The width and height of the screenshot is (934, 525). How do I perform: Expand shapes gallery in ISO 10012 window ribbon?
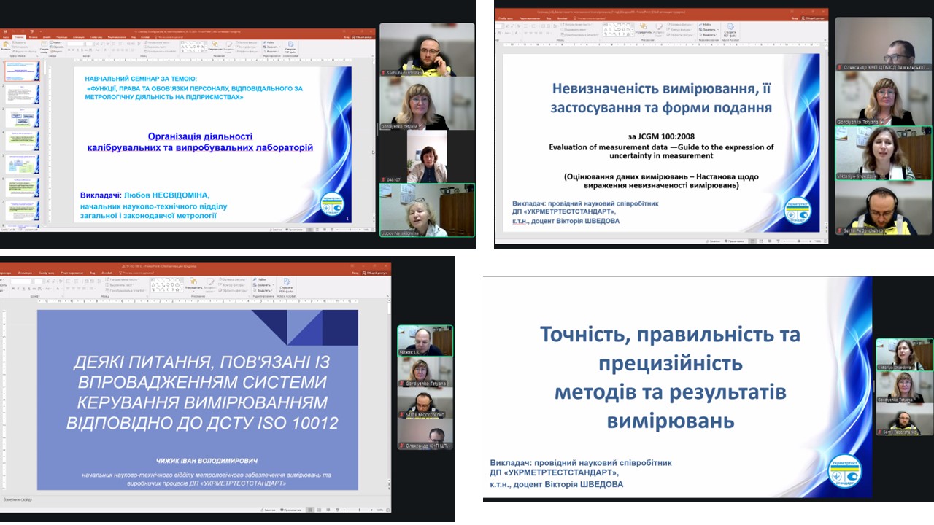point(180,289)
